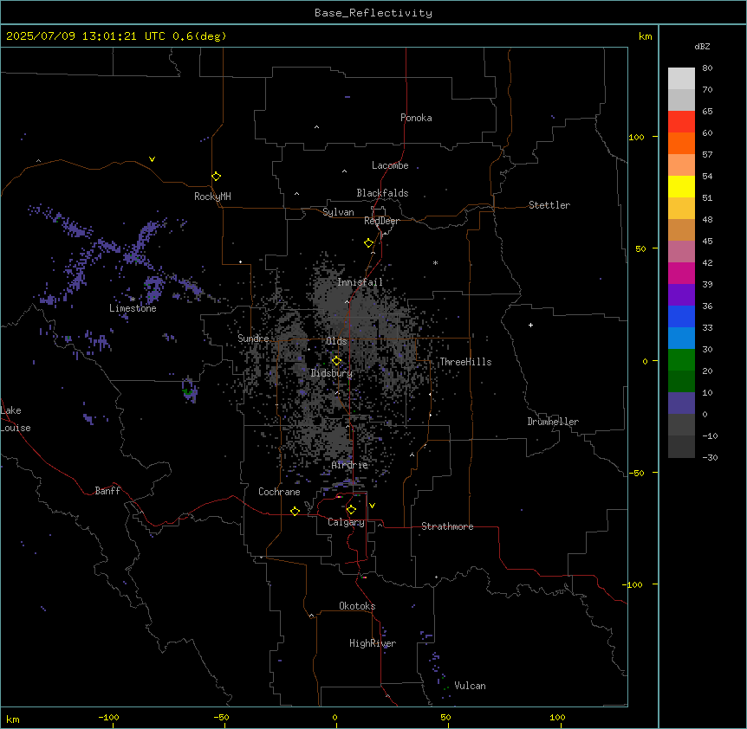Click the yellow diamond marker below Cochrane
The height and width of the screenshot is (729, 747).
295,511
